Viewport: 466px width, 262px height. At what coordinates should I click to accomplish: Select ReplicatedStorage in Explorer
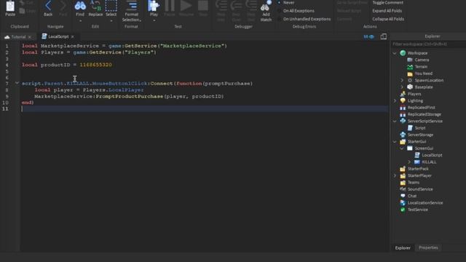coord(424,114)
